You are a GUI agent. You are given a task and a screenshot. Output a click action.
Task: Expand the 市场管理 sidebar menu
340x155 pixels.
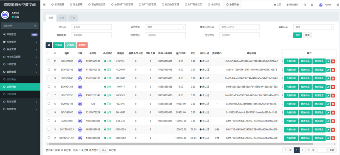pos(20,64)
